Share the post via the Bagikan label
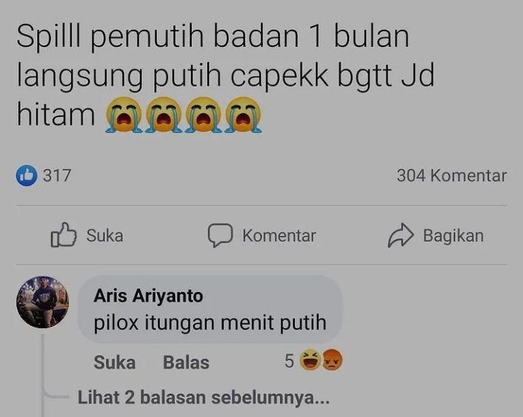Viewport: 523px width, 417px height. [x=453, y=235]
